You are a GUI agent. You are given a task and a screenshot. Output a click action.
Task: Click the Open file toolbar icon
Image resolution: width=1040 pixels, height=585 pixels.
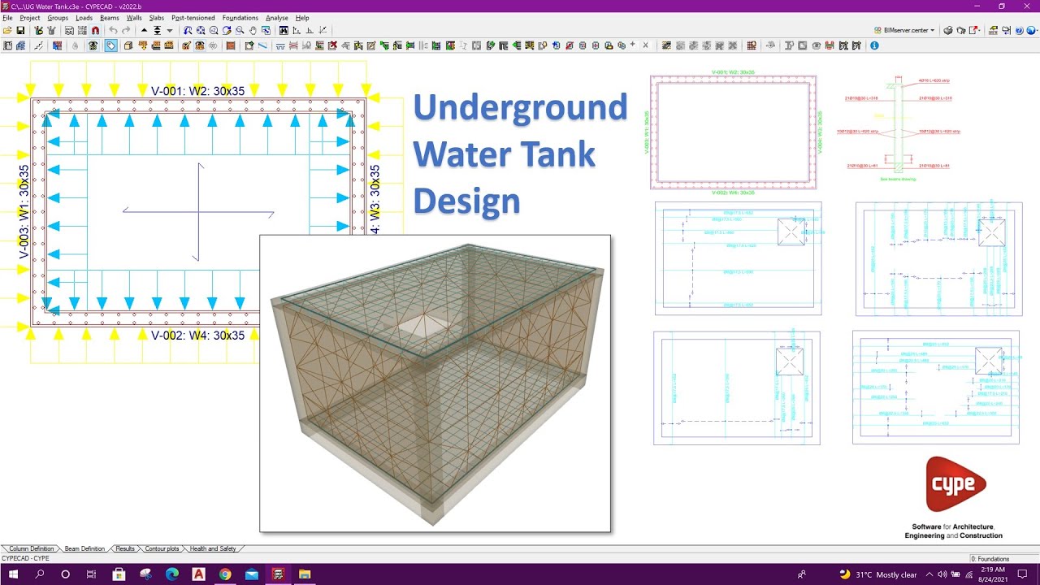[x=8, y=30]
